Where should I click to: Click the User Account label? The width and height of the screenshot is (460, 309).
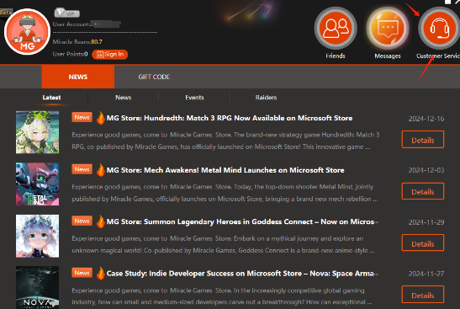tap(71, 24)
